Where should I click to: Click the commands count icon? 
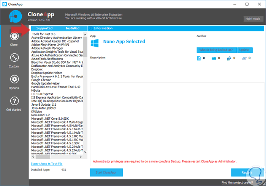[244, 58]
